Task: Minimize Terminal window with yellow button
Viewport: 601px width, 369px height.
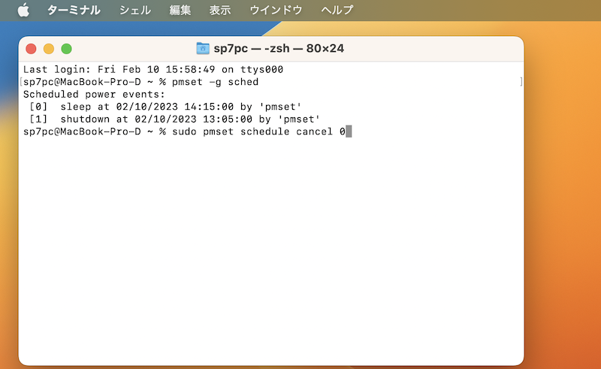Action: [x=49, y=49]
